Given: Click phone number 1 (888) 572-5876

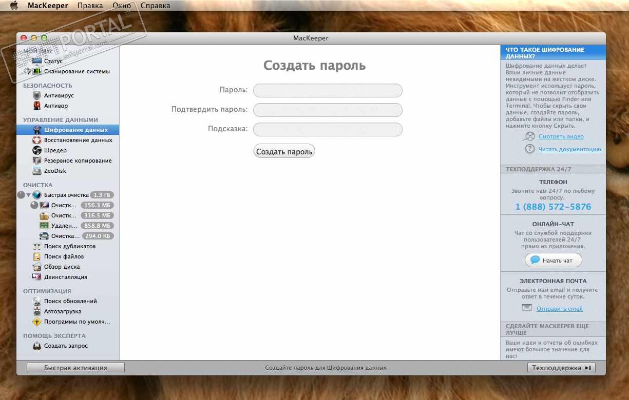Looking at the screenshot, I should [553, 207].
